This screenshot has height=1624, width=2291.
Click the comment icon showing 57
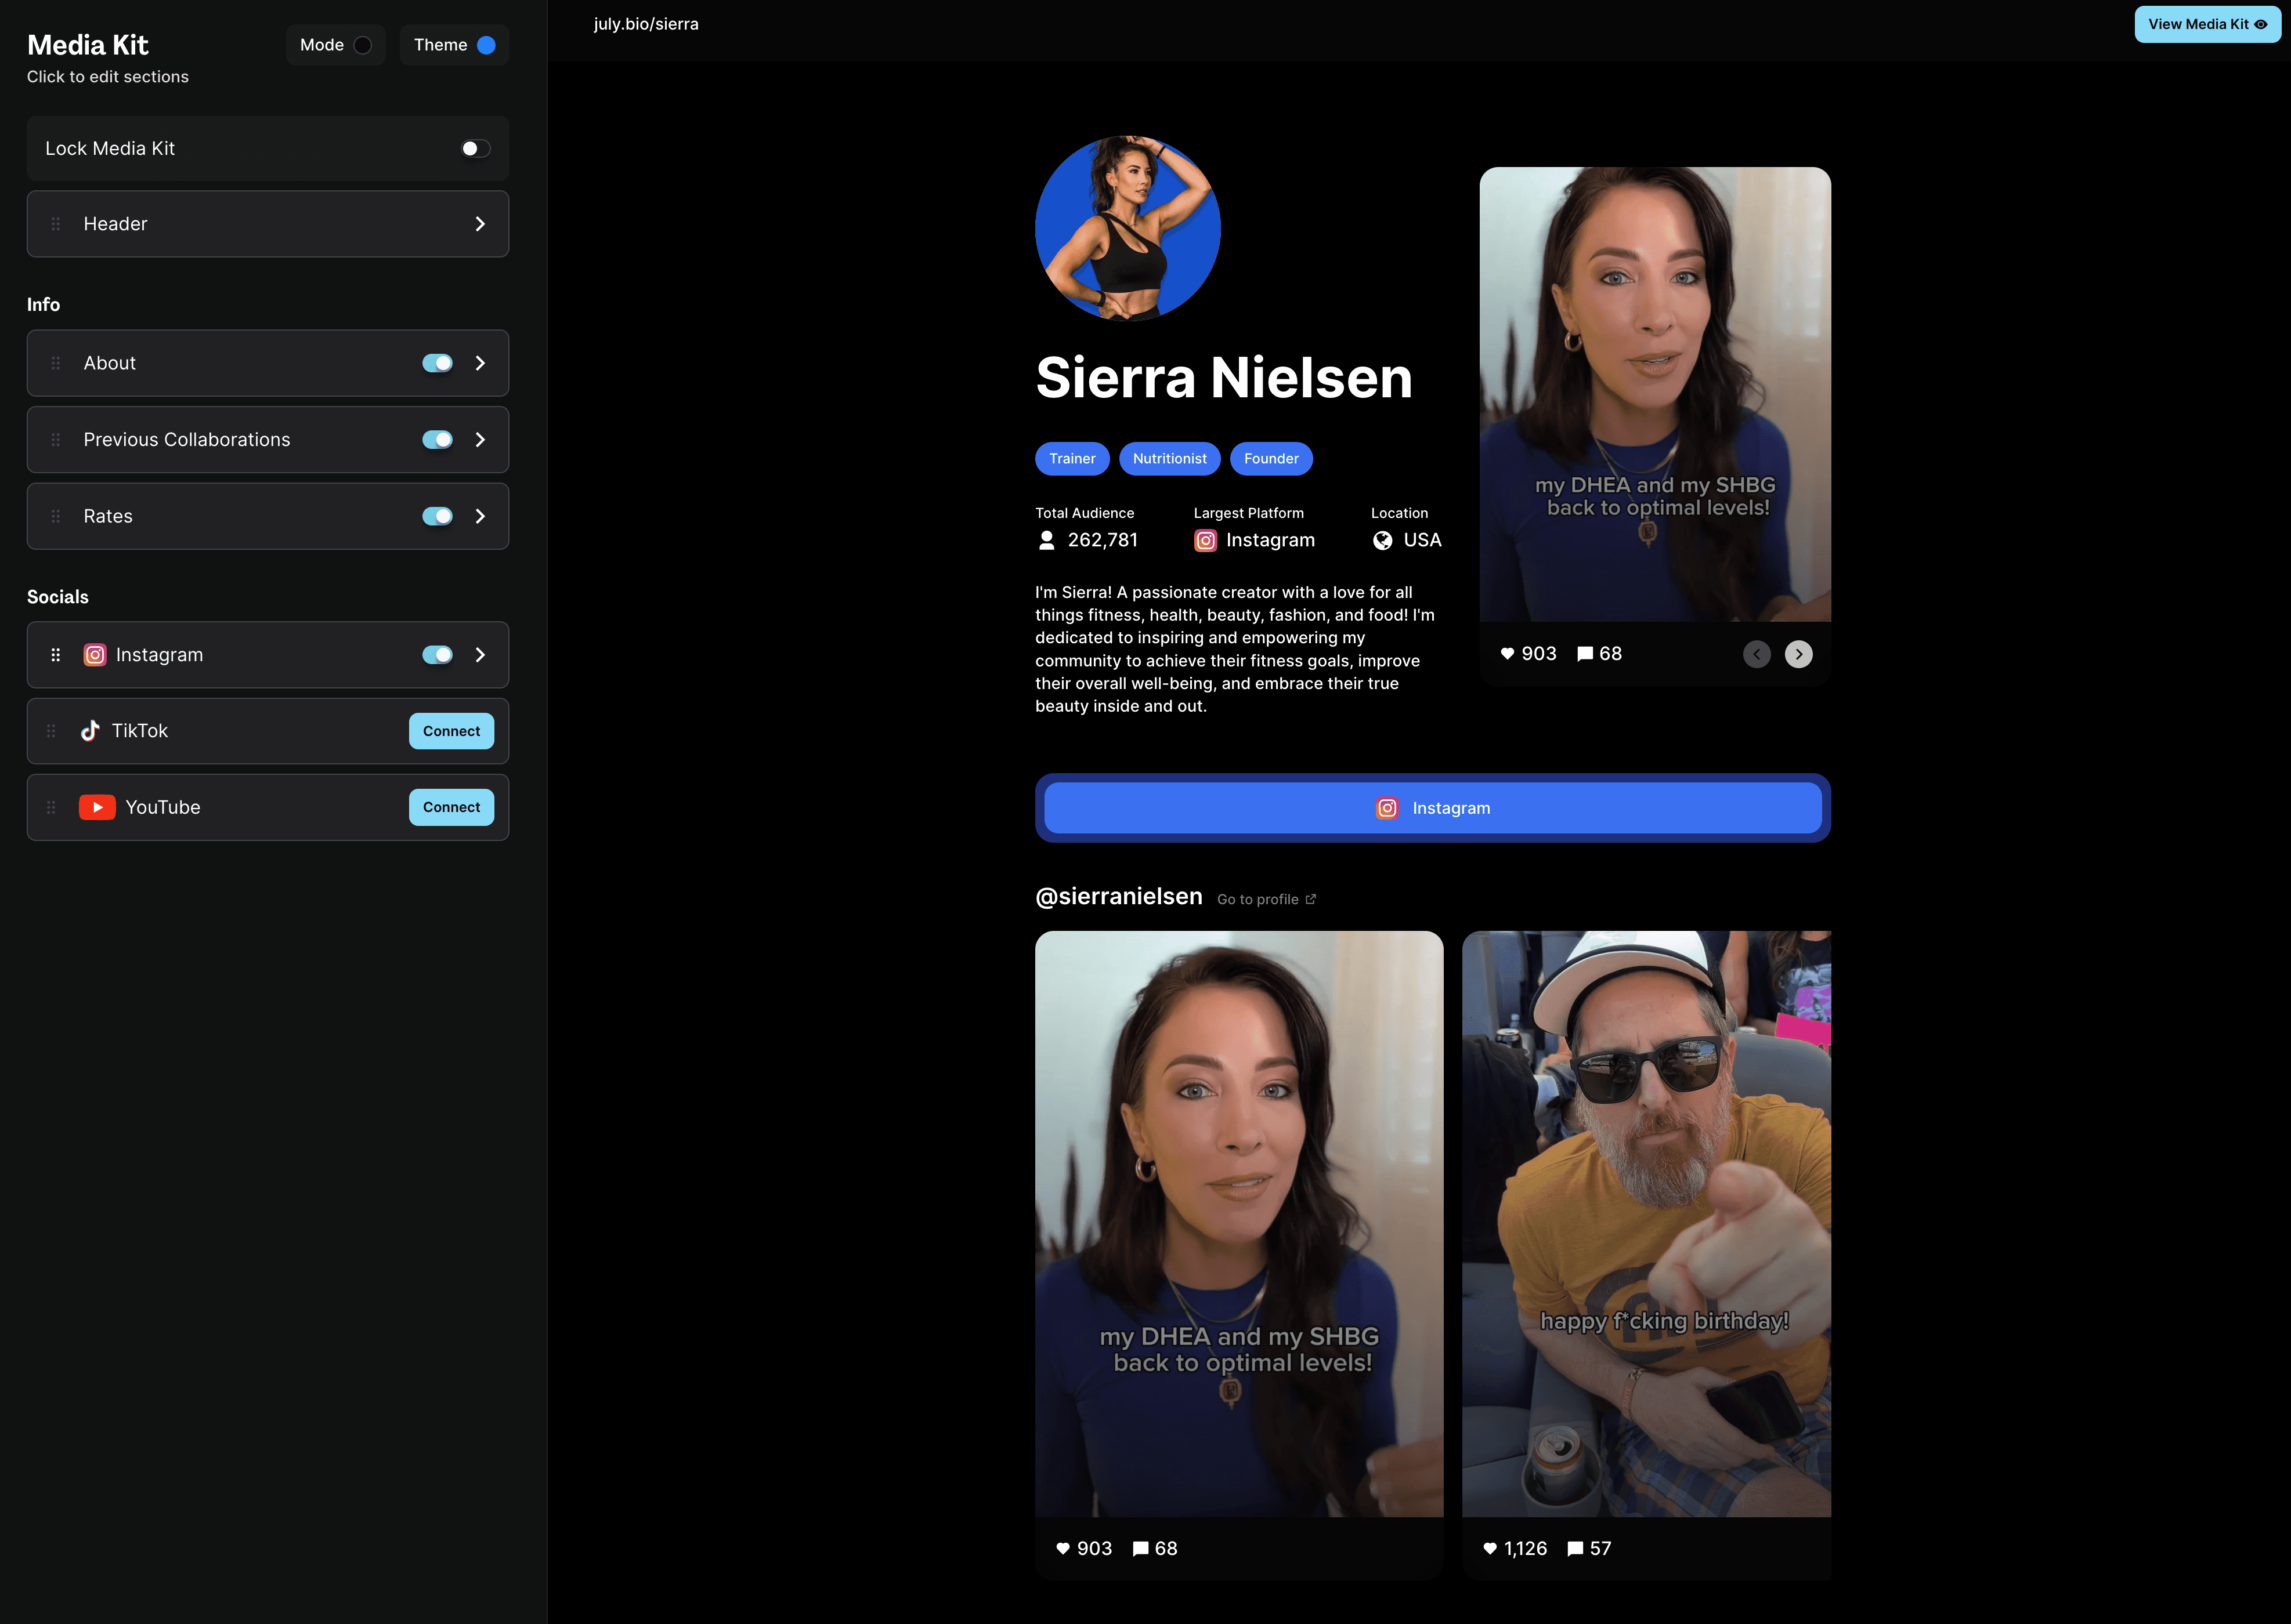coord(1575,1548)
